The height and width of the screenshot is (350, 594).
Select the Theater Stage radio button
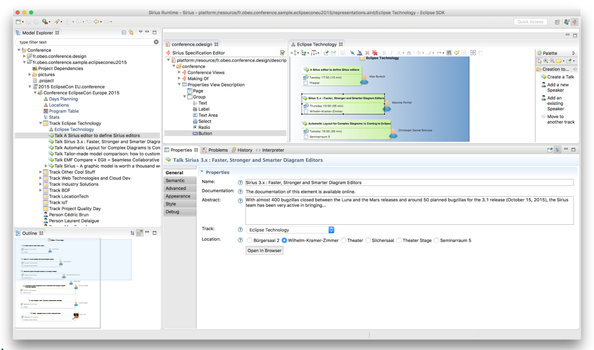pyautogui.click(x=399, y=240)
